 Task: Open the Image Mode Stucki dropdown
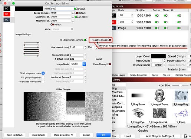78,64
